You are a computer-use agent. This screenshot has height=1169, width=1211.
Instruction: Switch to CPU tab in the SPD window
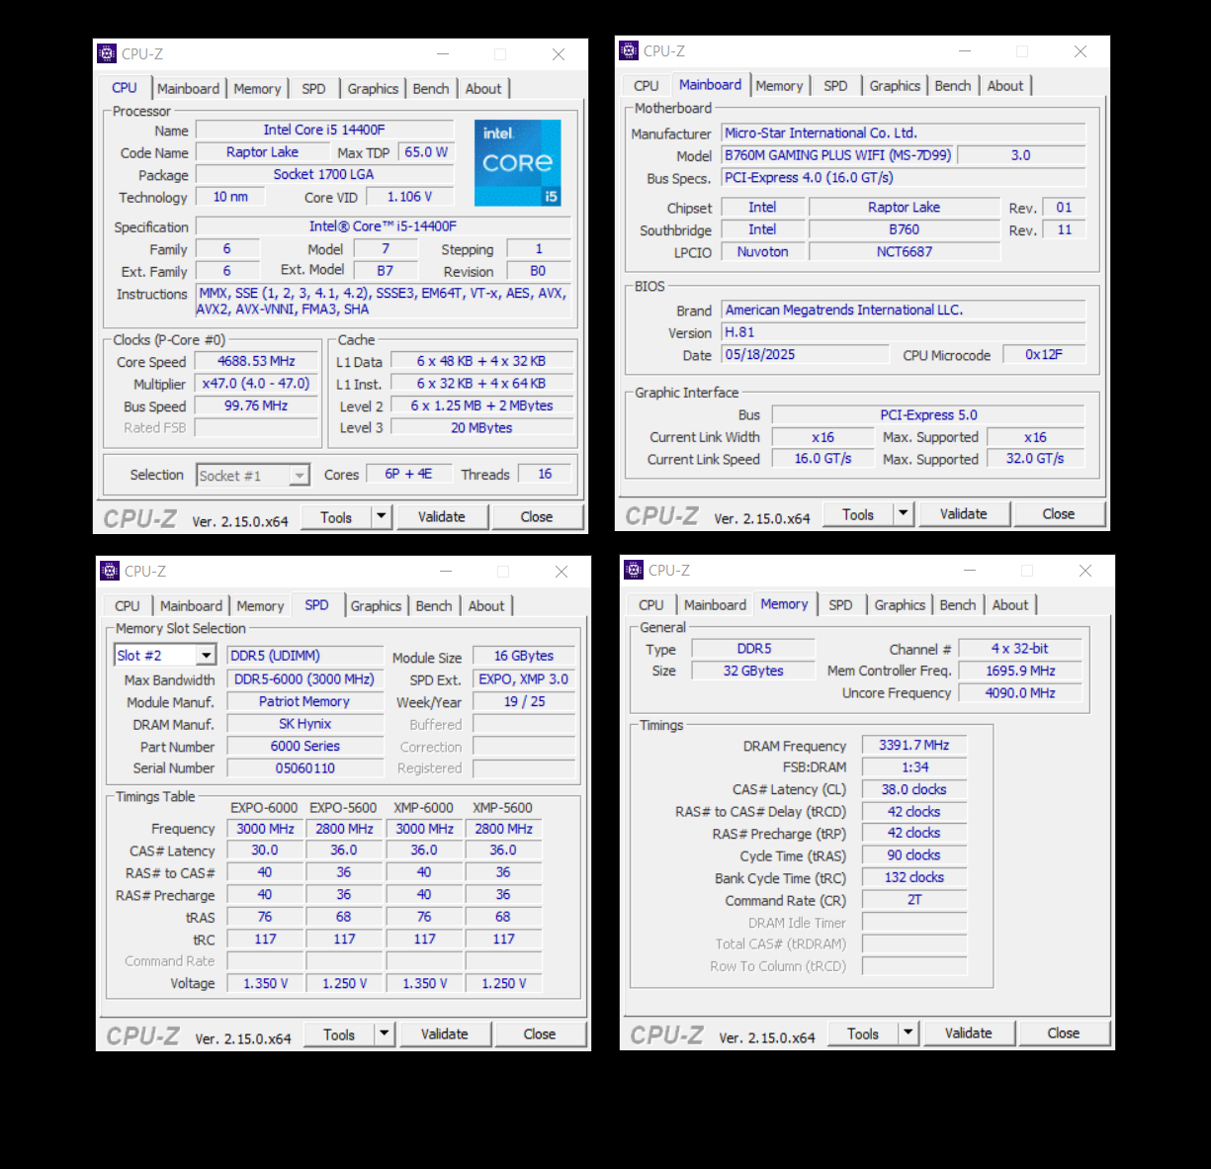(128, 606)
